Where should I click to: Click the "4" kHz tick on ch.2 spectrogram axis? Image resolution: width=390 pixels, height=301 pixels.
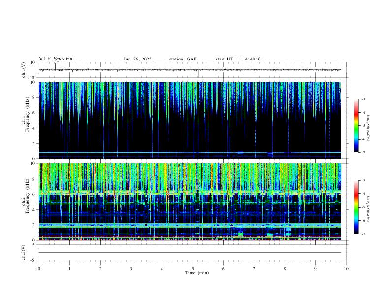[x=34, y=210]
